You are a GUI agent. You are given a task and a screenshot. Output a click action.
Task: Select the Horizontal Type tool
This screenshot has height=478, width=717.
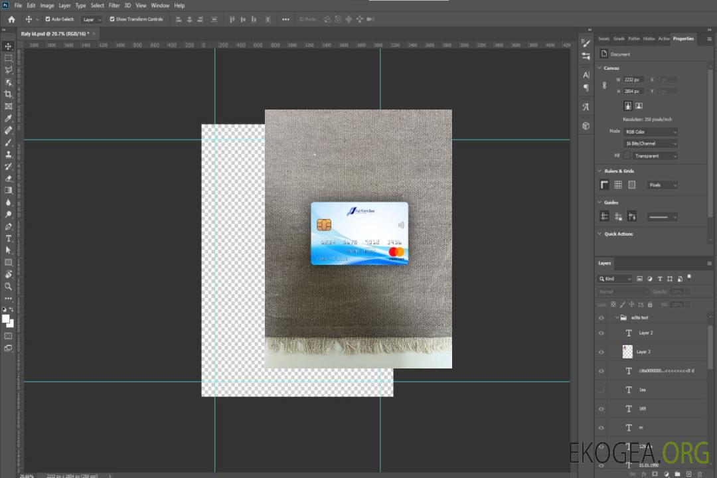pyautogui.click(x=9, y=238)
